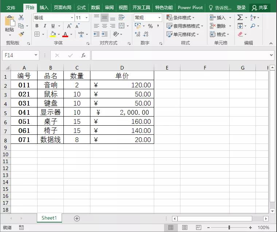277x232 pixels.
Task: Select the Format Painter brush icon
Action: click(x=21, y=34)
